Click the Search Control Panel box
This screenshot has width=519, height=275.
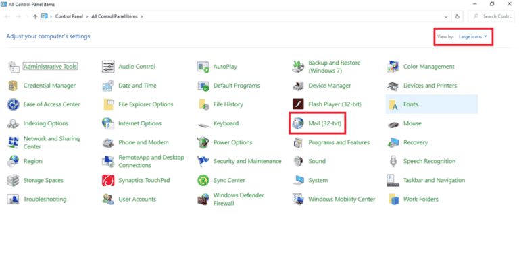pyautogui.click(x=493, y=16)
